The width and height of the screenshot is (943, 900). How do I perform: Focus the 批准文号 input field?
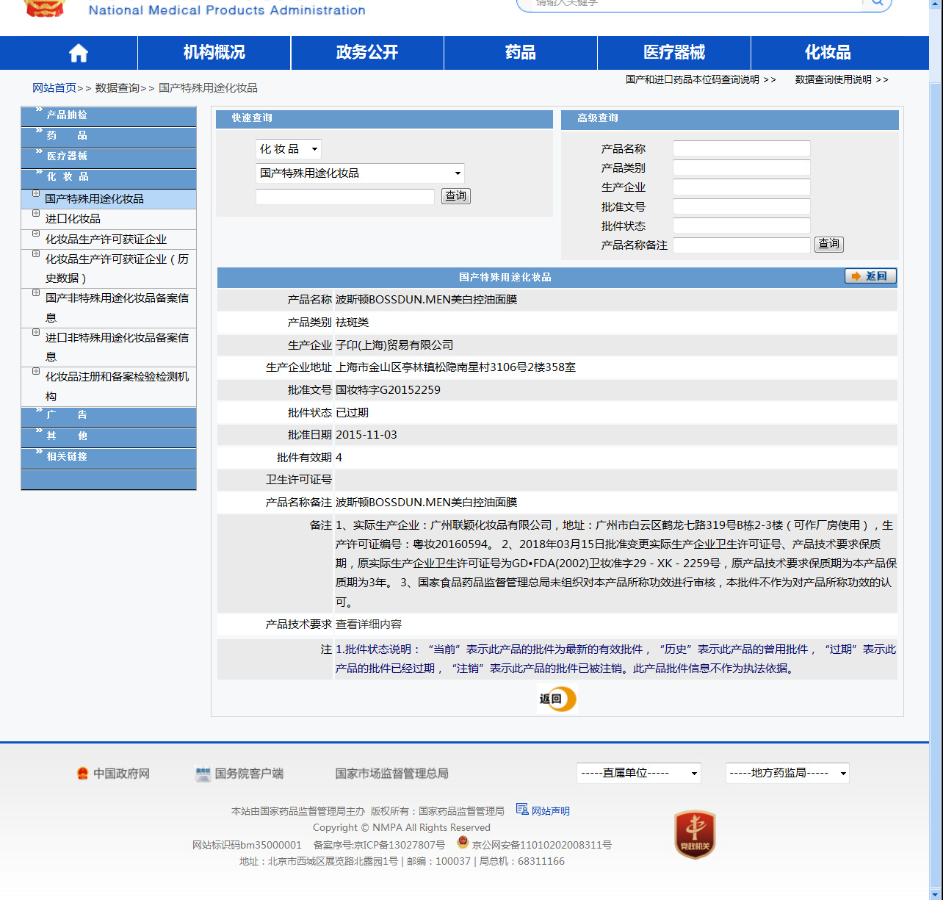pyautogui.click(x=742, y=206)
